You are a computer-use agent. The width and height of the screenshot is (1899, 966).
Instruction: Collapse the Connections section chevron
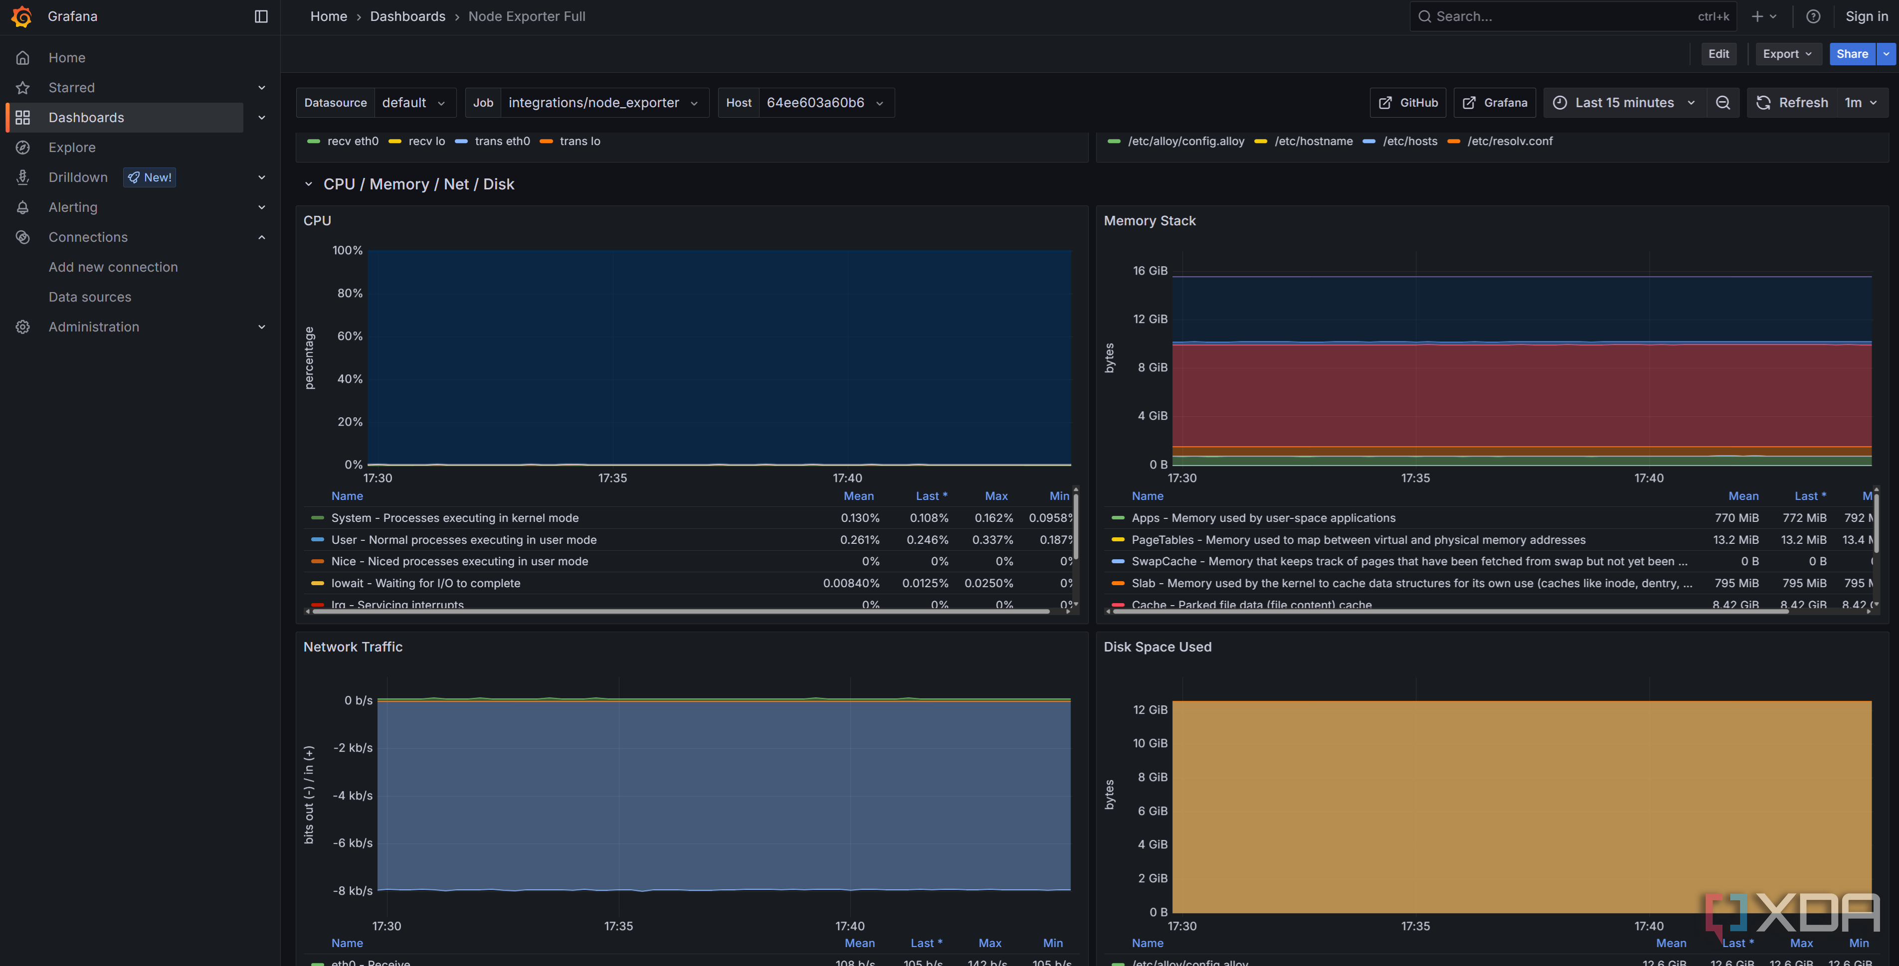pos(262,237)
